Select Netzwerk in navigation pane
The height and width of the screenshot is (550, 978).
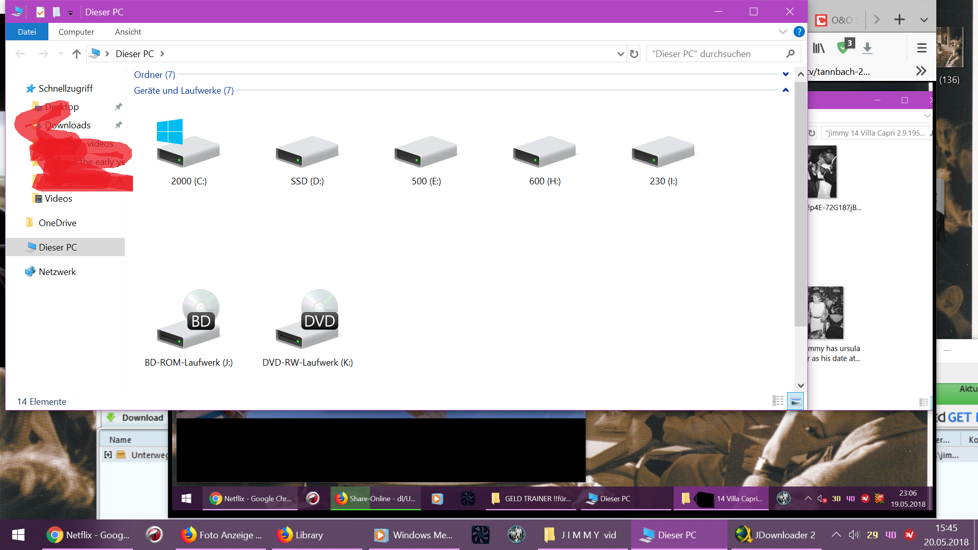click(x=57, y=272)
